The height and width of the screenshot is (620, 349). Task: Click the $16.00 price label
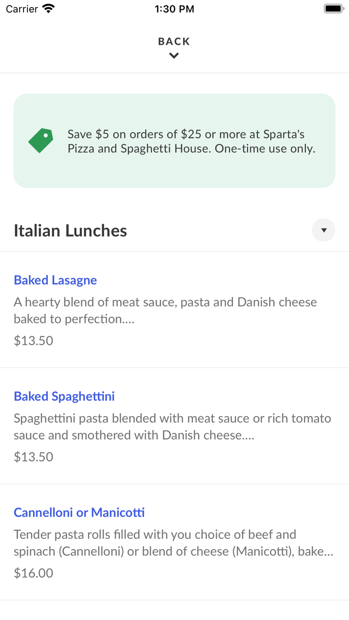33,573
